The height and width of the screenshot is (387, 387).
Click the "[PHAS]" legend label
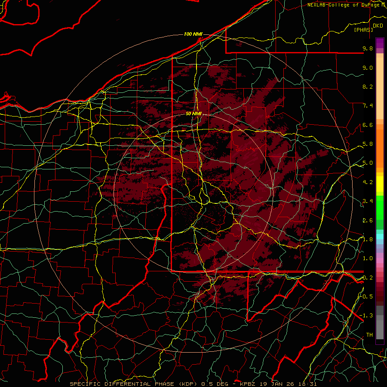tap(363, 30)
